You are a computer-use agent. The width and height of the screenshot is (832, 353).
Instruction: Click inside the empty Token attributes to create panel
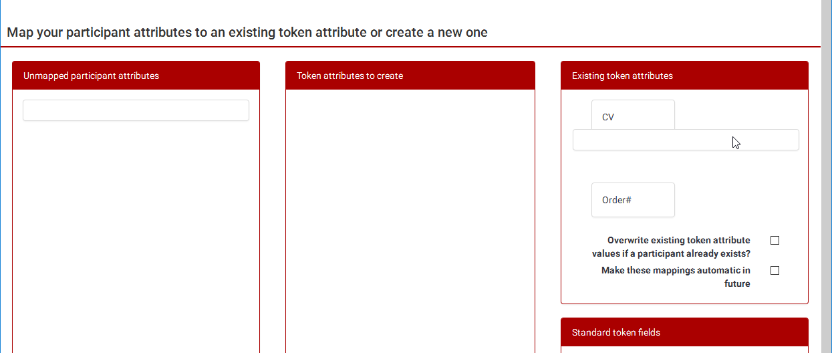410,221
